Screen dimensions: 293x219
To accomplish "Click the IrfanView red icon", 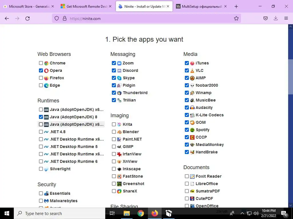I will (119, 154).
